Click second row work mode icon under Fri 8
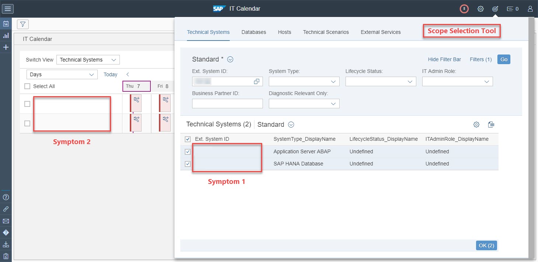538x262 pixels. (166, 119)
